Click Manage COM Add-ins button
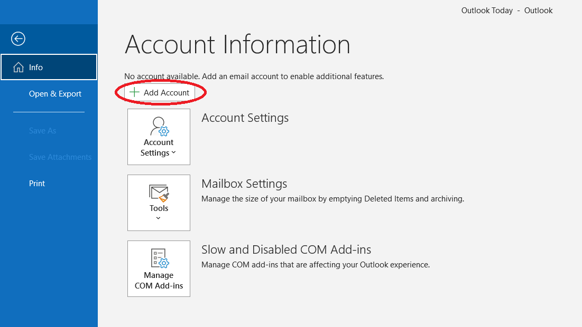This screenshot has width=582, height=327. point(159,268)
